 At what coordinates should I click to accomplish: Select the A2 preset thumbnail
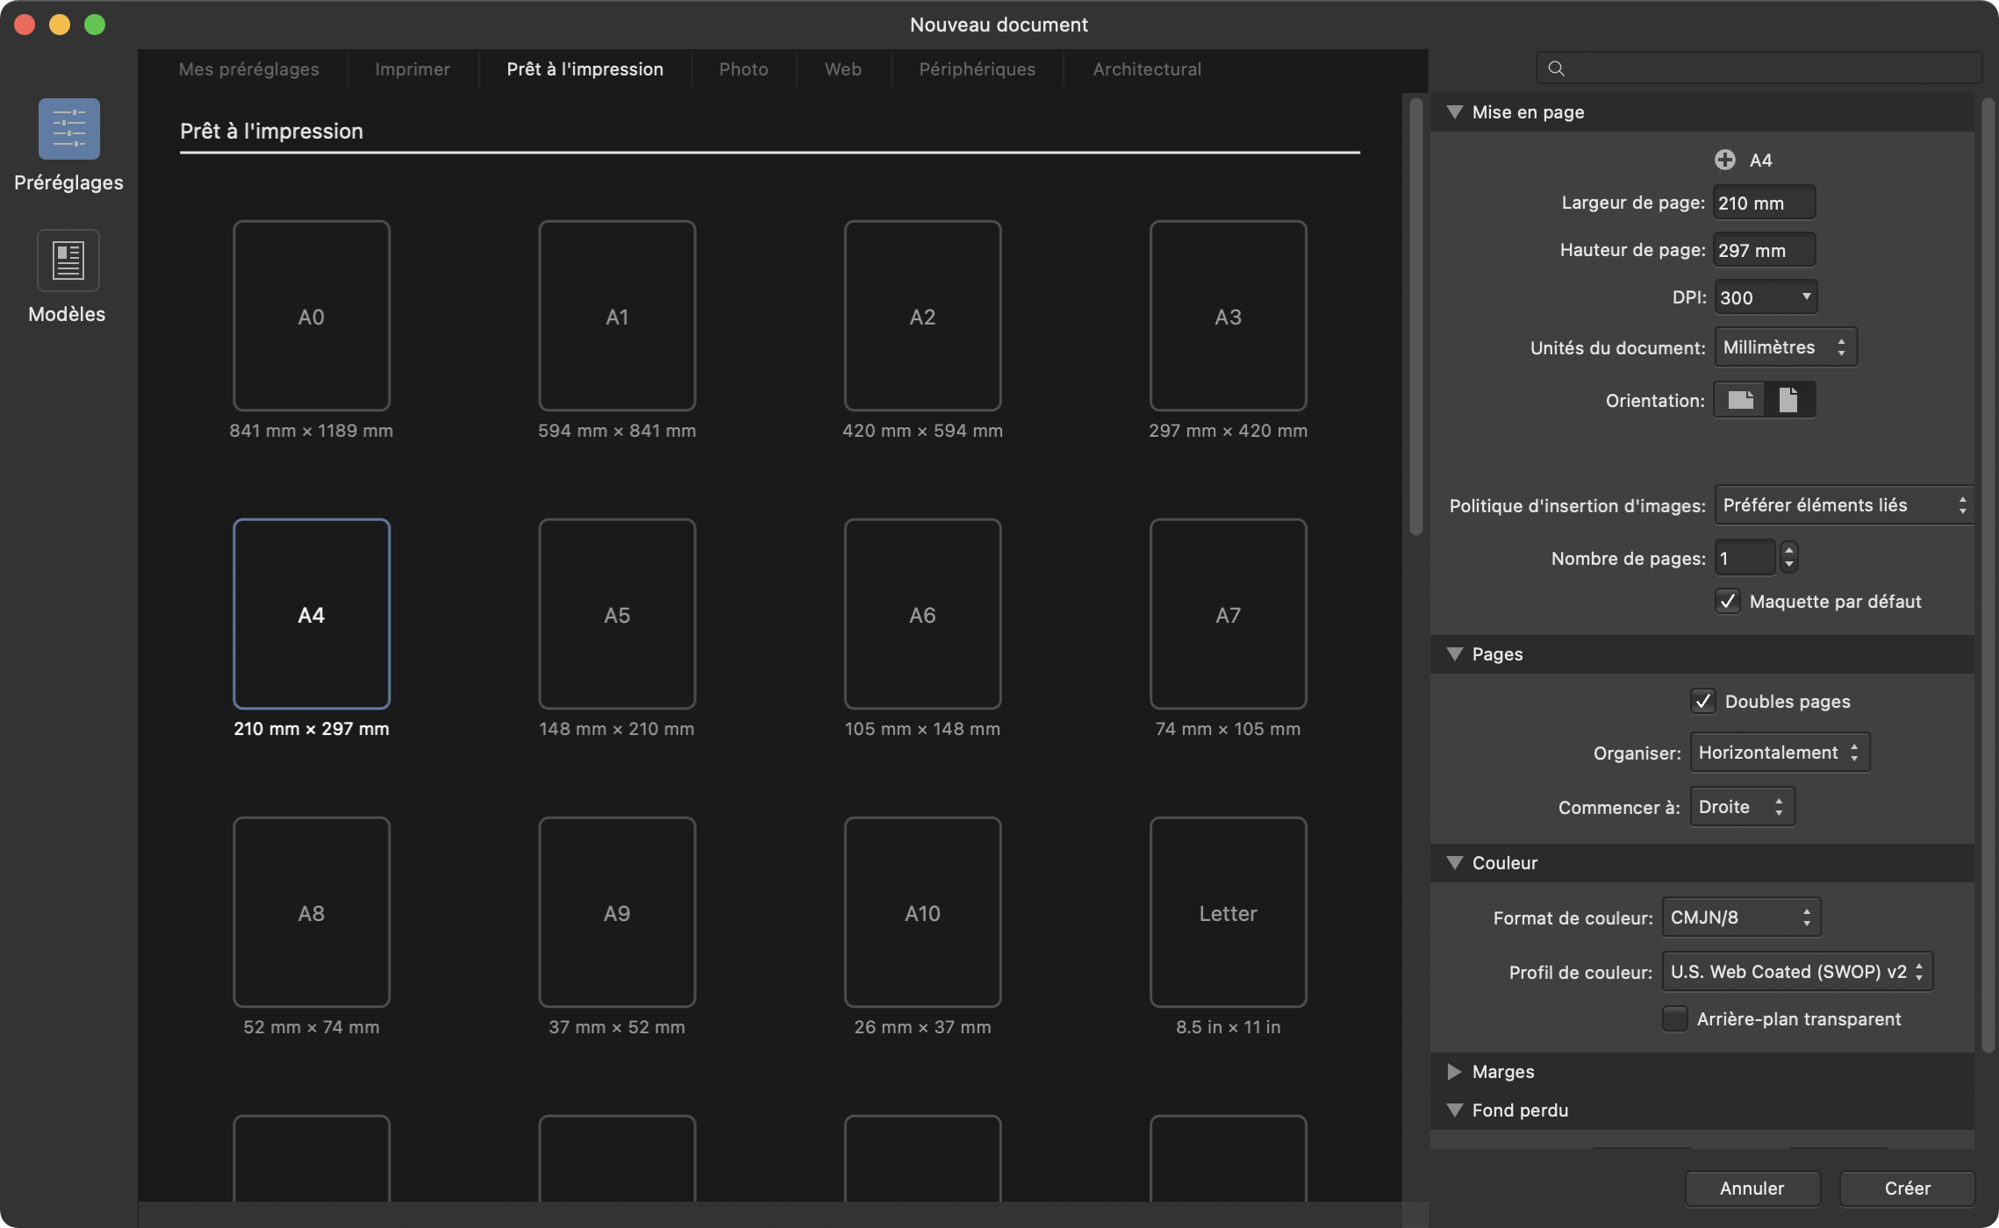pos(922,316)
